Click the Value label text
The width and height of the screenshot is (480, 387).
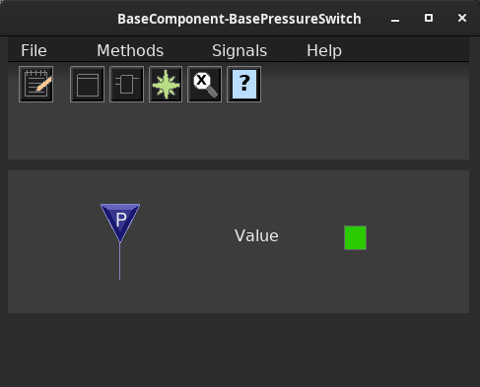click(x=256, y=235)
